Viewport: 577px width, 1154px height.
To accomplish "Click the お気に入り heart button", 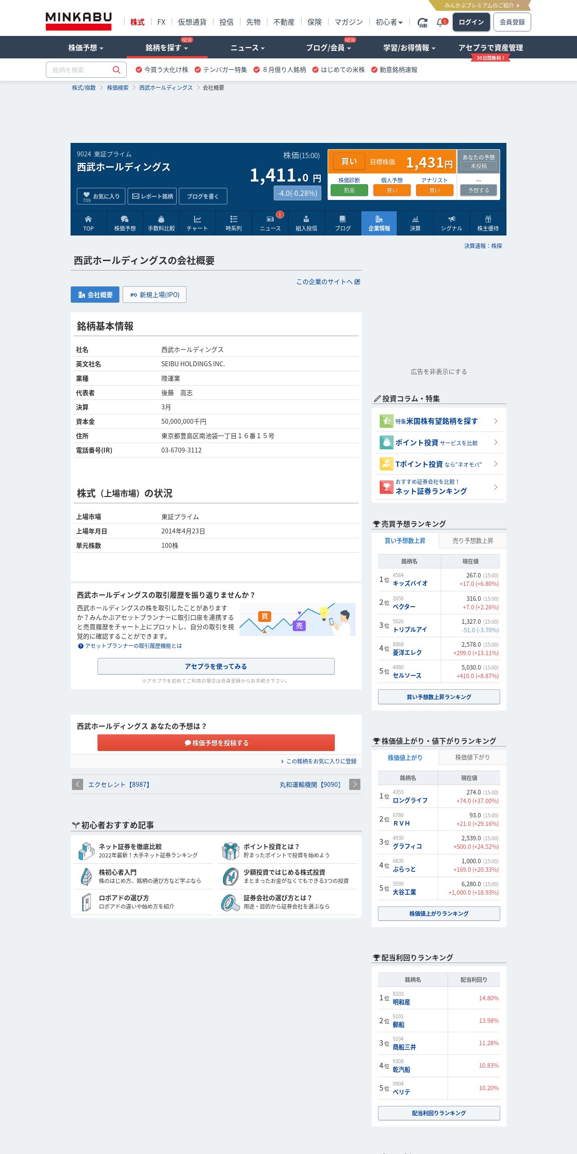I will (x=102, y=196).
